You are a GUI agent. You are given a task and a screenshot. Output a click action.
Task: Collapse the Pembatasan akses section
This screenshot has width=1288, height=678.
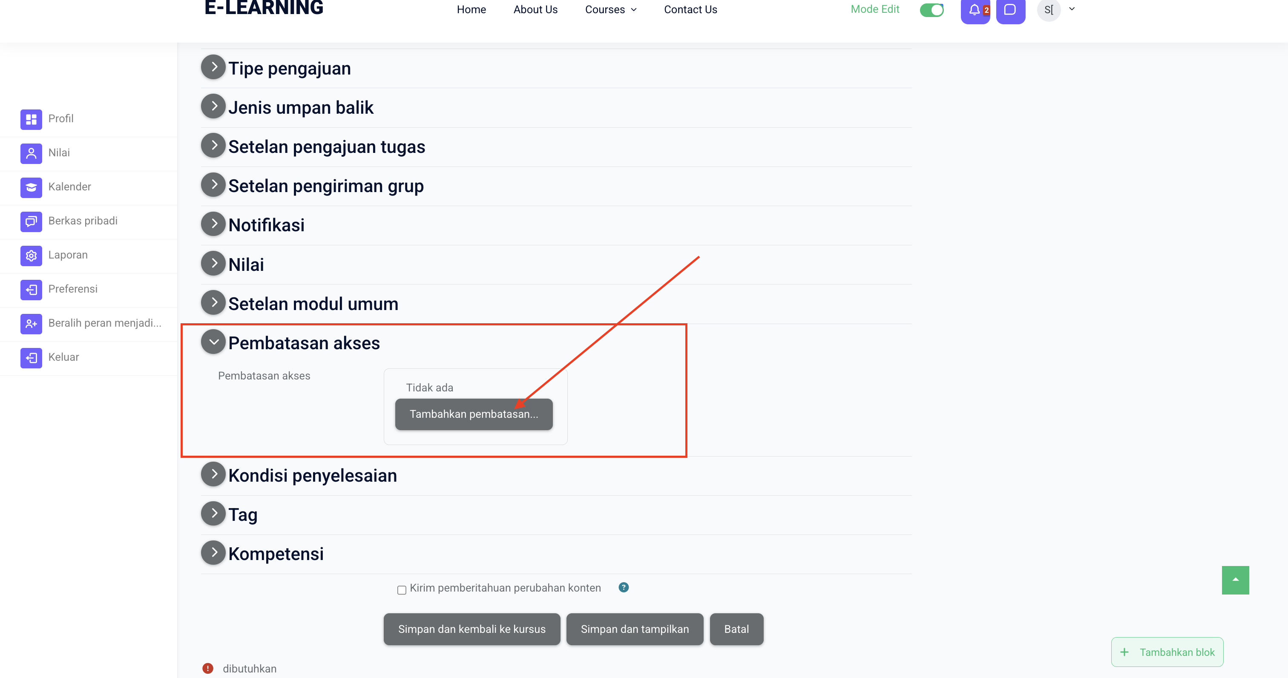[213, 342]
